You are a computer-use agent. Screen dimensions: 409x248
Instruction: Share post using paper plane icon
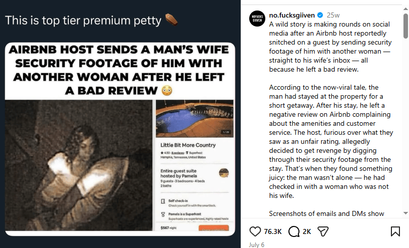(x=323, y=231)
